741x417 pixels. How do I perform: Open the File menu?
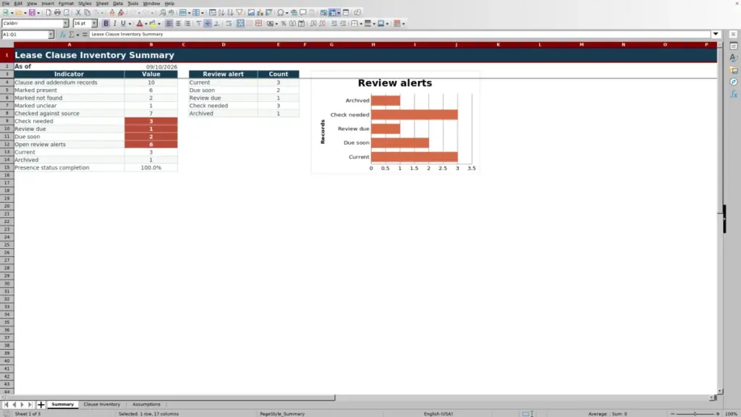click(6, 4)
